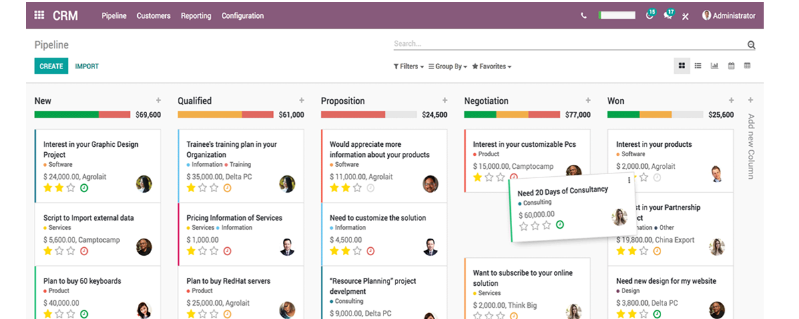The height and width of the screenshot is (319, 799).
Task: Switch to calendar view
Action: click(x=731, y=66)
